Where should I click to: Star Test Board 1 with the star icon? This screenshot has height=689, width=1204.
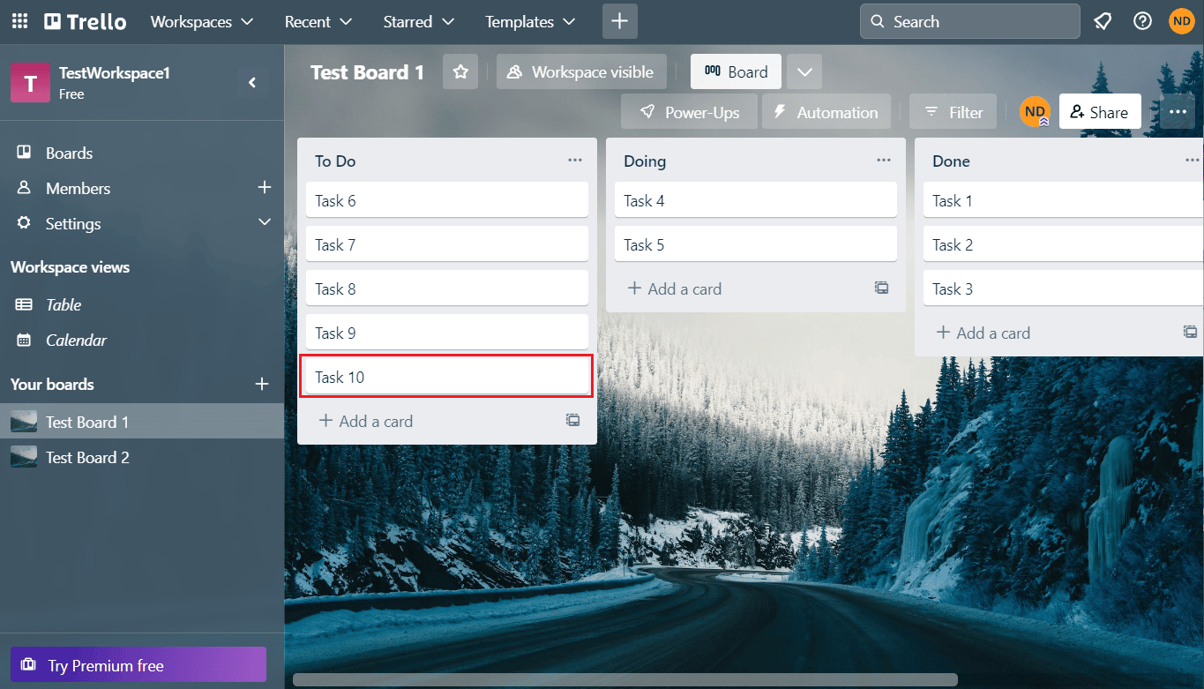[x=460, y=72]
